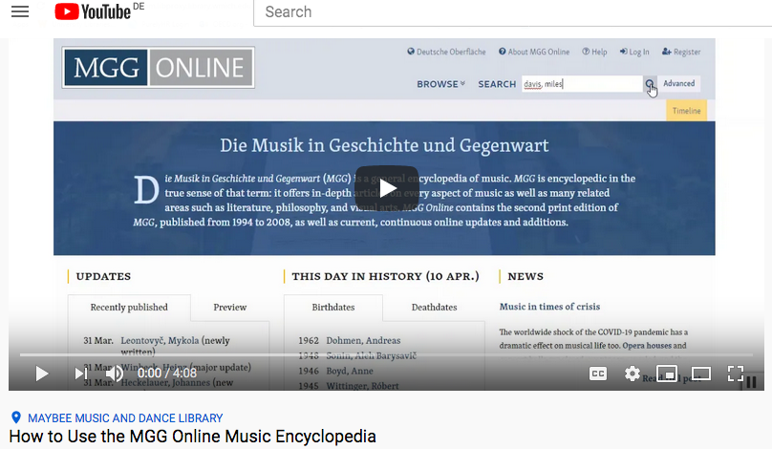The width and height of the screenshot is (772, 449).
Task: Toggle closed captions (CC)
Action: point(597,374)
